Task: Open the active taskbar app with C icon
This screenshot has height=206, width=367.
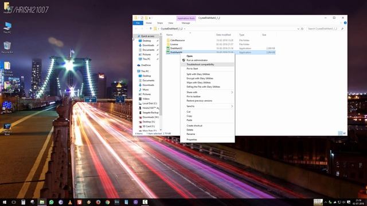Action: [x=145, y=202]
